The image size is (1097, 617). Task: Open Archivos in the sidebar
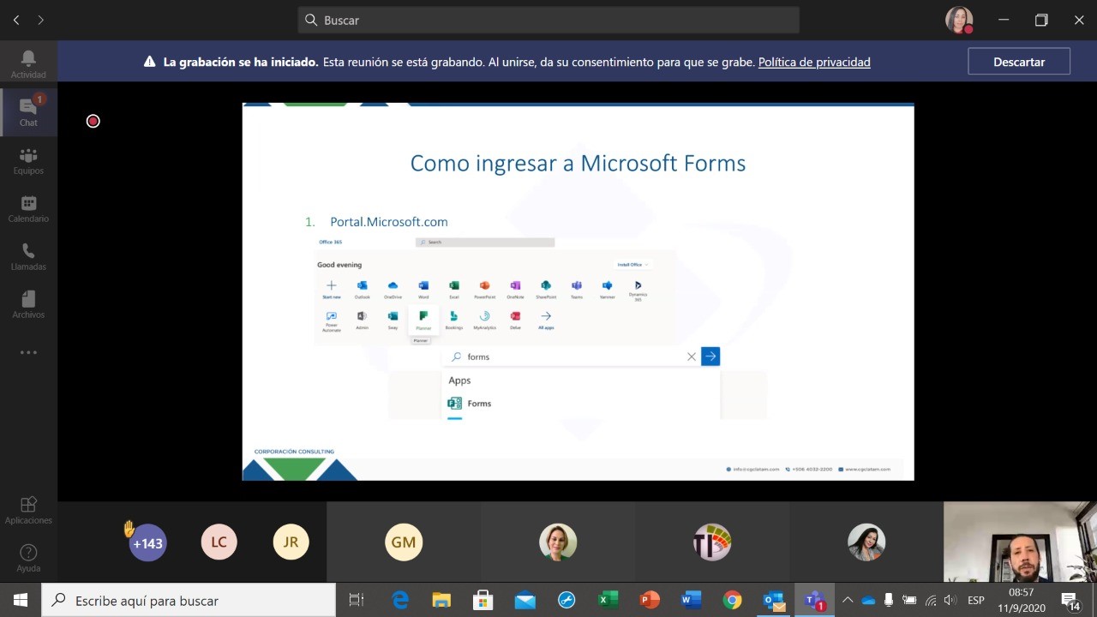tap(28, 304)
